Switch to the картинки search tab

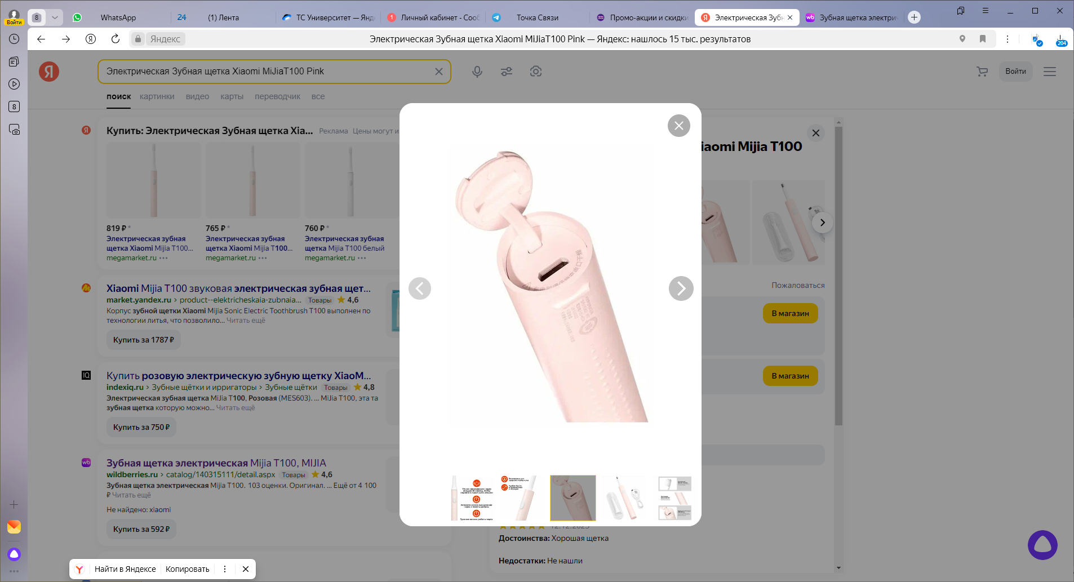coord(157,96)
